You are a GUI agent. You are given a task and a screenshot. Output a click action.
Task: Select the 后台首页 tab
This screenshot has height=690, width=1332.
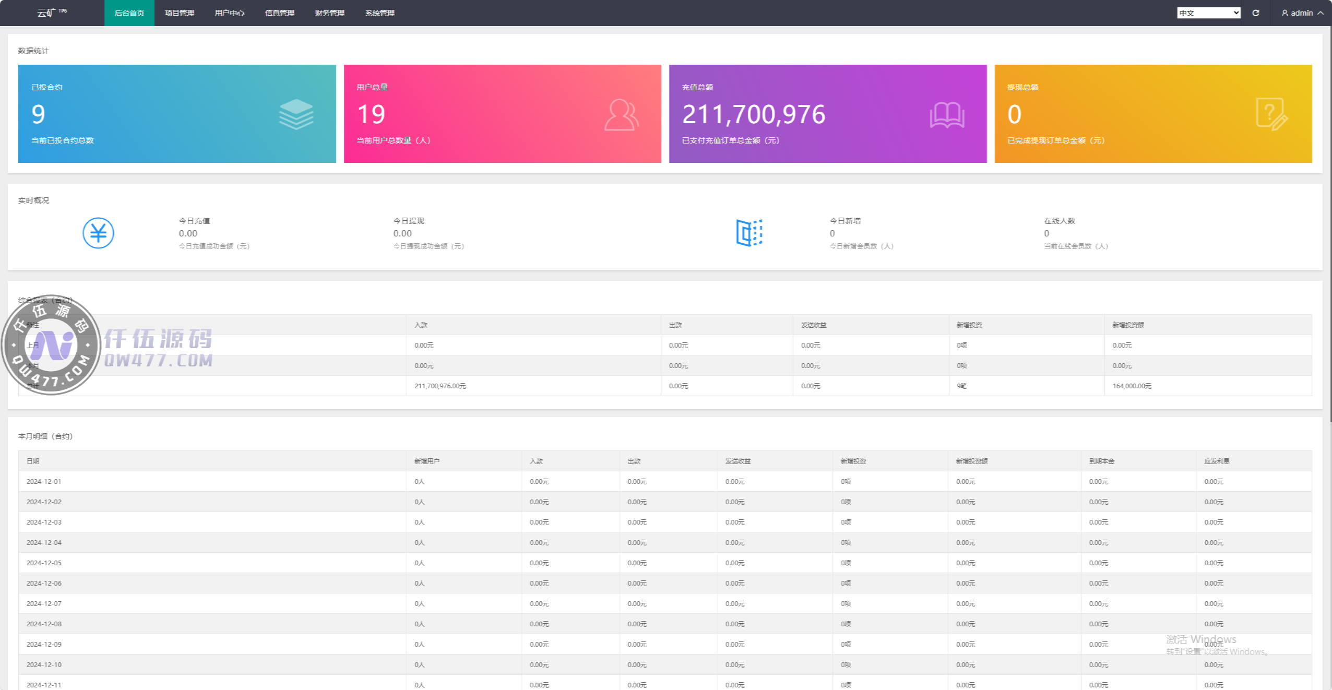pyautogui.click(x=129, y=13)
